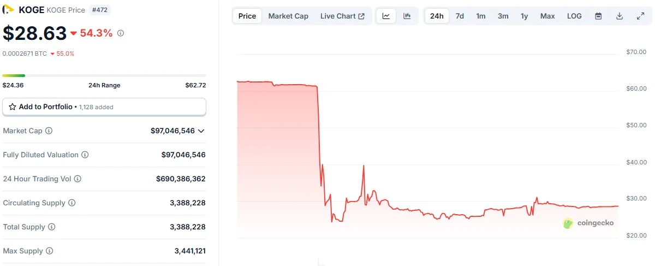Click info icon next to Circulating Supply

pyautogui.click(x=72, y=203)
